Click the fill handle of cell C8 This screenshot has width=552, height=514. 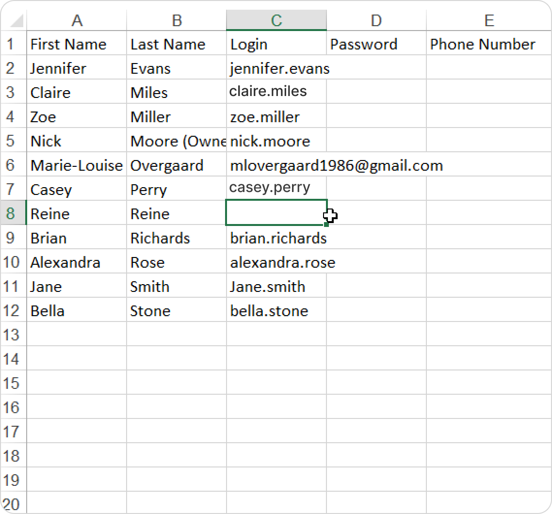pyautogui.click(x=327, y=225)
